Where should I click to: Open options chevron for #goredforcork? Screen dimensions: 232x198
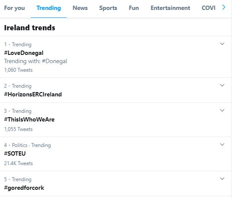click(222, 179)
